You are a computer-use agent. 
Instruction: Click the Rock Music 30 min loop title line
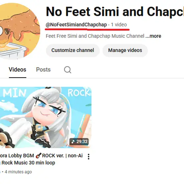28,163
